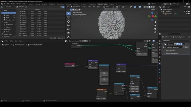
Task: Toggle spreadsheet selected-only filter icon
Action: click(x=61, y=7)
